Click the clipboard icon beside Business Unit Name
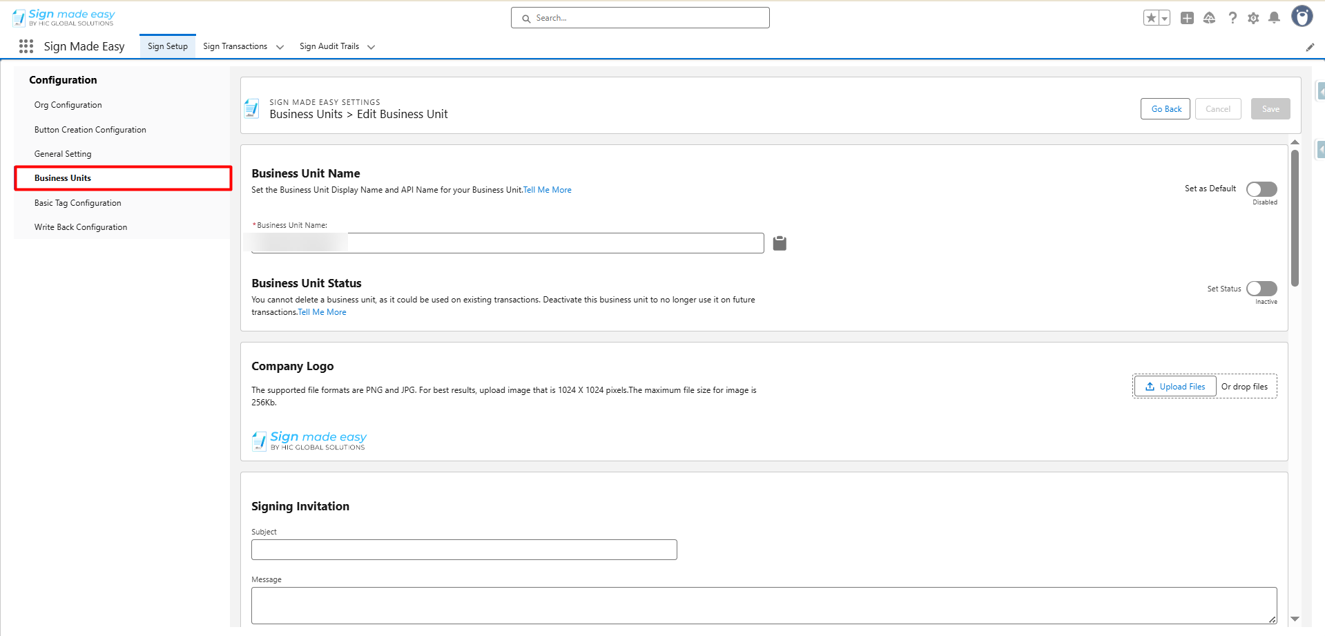Image resolution: width=1325 pixels, height=636 pixels. coord(780,243)
